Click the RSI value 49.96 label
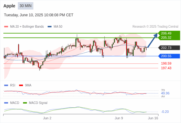 165,93
